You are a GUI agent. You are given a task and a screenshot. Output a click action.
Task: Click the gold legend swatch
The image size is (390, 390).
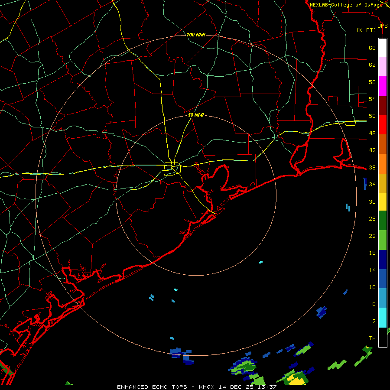click(x=383, y=183)
